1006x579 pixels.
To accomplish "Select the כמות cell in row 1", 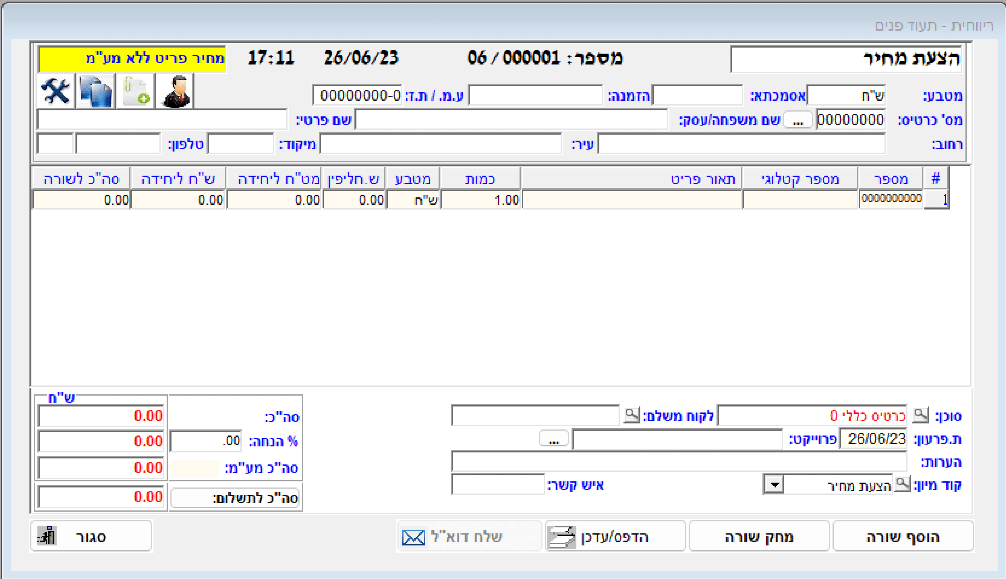I will tap(481, 200).
